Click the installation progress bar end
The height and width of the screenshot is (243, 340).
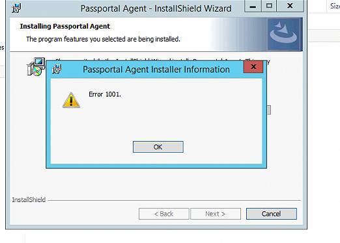269,110
